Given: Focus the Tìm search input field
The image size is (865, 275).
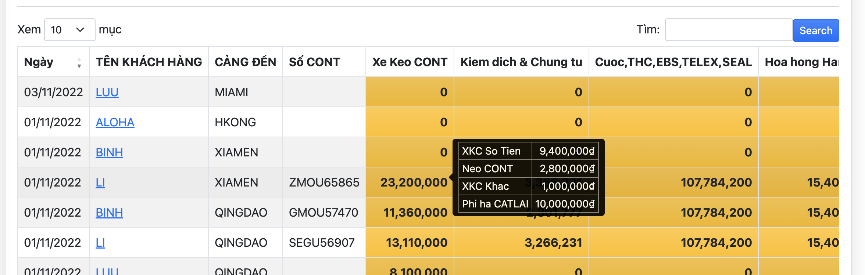Looking at the screenshot, I should pos(728,30).
